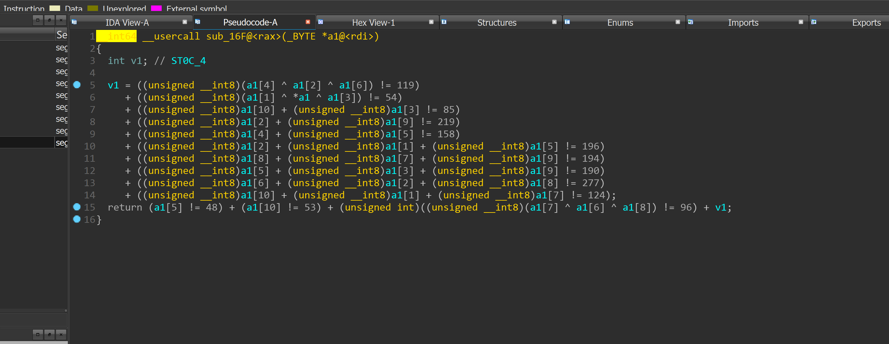Screen dimensions: 889x344
Task: Float the upper-left segments panel
Action: 49,20
